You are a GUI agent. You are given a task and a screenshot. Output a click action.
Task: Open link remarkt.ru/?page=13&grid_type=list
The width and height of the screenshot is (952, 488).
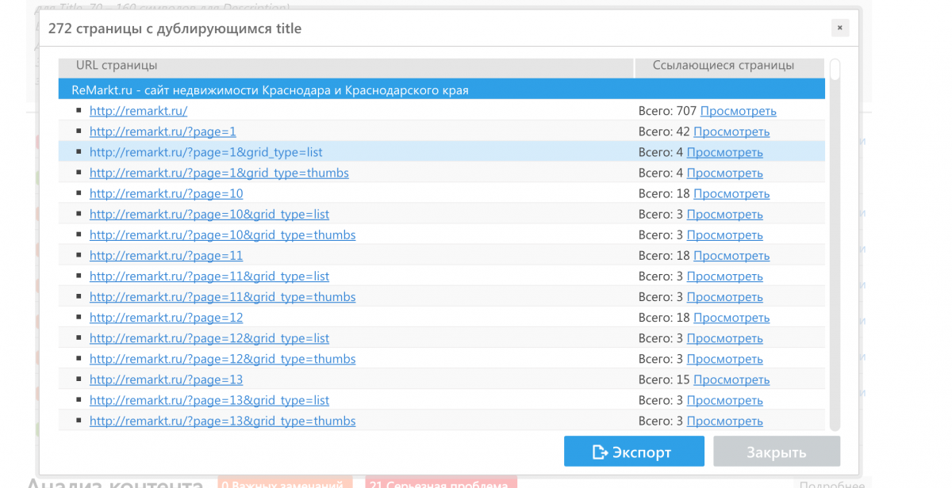209,400
